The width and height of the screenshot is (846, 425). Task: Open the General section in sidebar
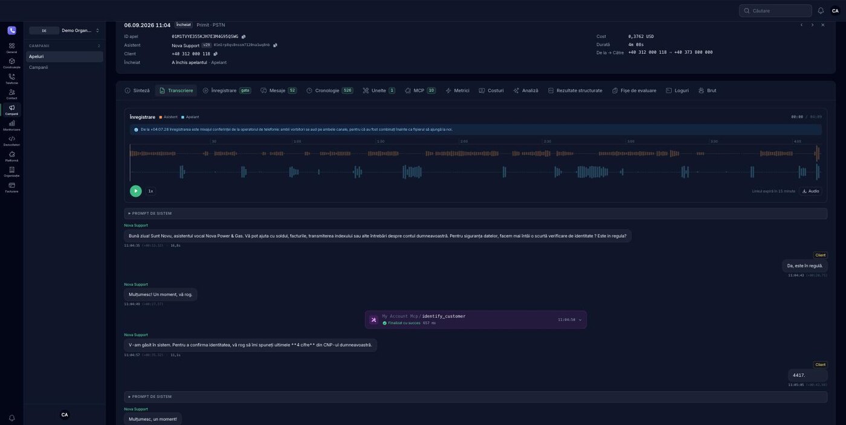coord(11,48)
